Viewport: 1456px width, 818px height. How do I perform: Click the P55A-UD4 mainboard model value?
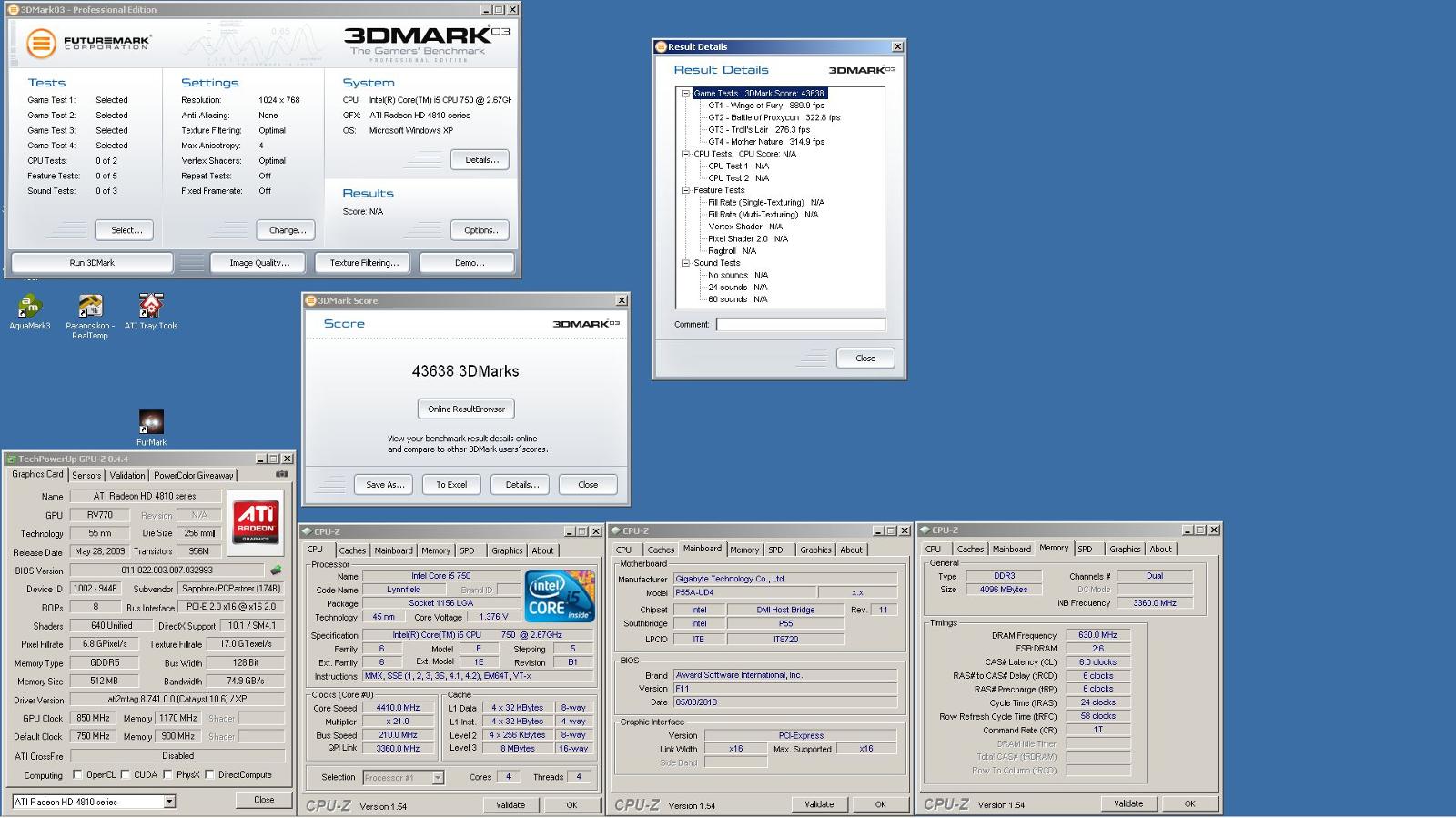pyautogui.click(x=744, y=592)
